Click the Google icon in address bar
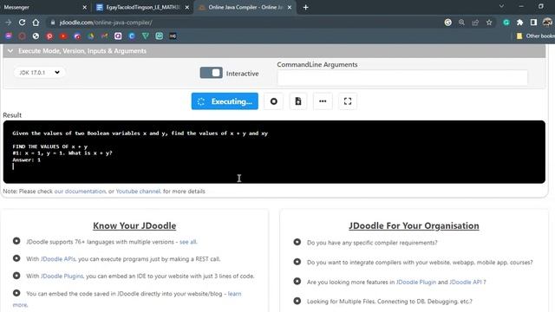Viewport: 555px width, 312px height. tap(447, 23)
